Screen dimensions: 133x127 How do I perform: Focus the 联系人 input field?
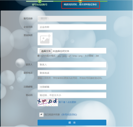click(72, 65)
